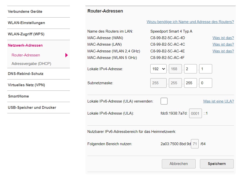The width and height of the screenshot is (245, 178).
Task: Click 'Was ist das?' next to MAC-Adresse (WAN)
Action: pyautogui.click(x=223, y=38)
